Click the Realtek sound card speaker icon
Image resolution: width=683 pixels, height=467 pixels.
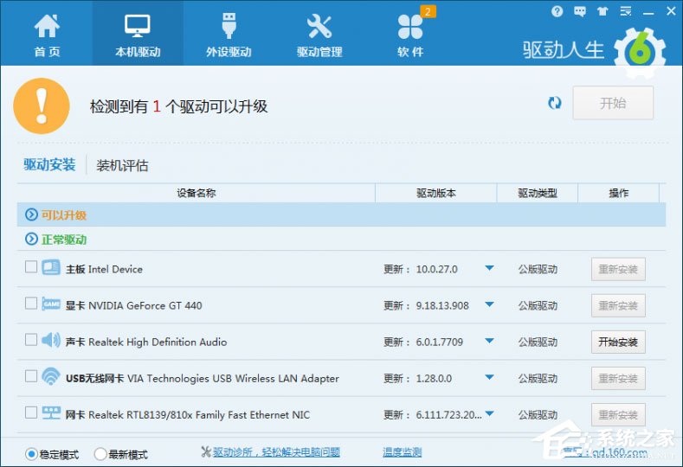(x=51, y=340)
